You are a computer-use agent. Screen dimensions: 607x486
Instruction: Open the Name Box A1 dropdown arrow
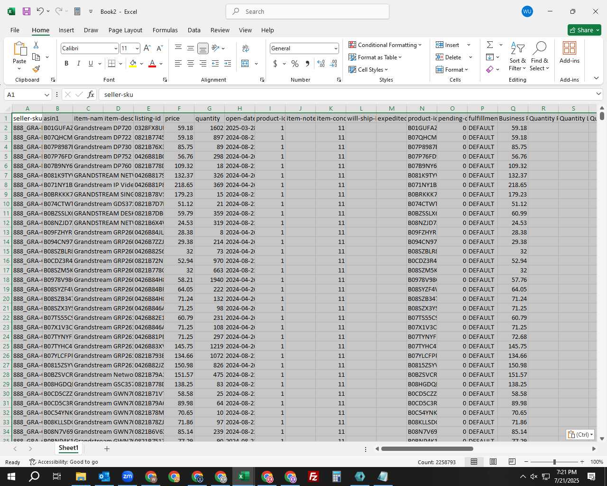coord(46,94)
